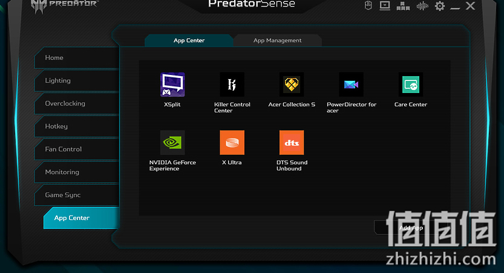Image resolution: width=504 pixels, height=273 pixels.
Task: Click the Add App button
Action: pyautogui.click(x=411, y=228)
